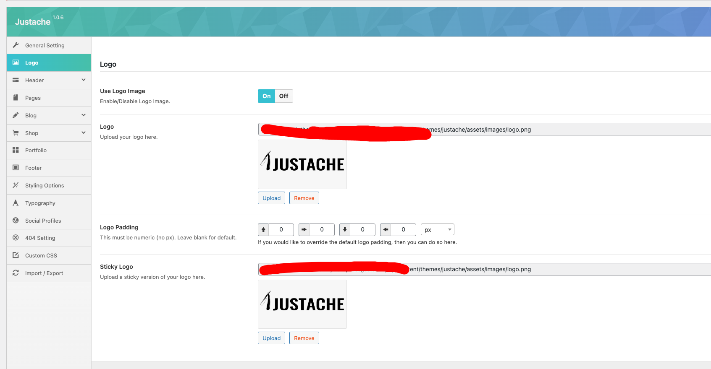
Task: Click the Justache theme title
Action: pyautogui.click(x=33, y=22)
